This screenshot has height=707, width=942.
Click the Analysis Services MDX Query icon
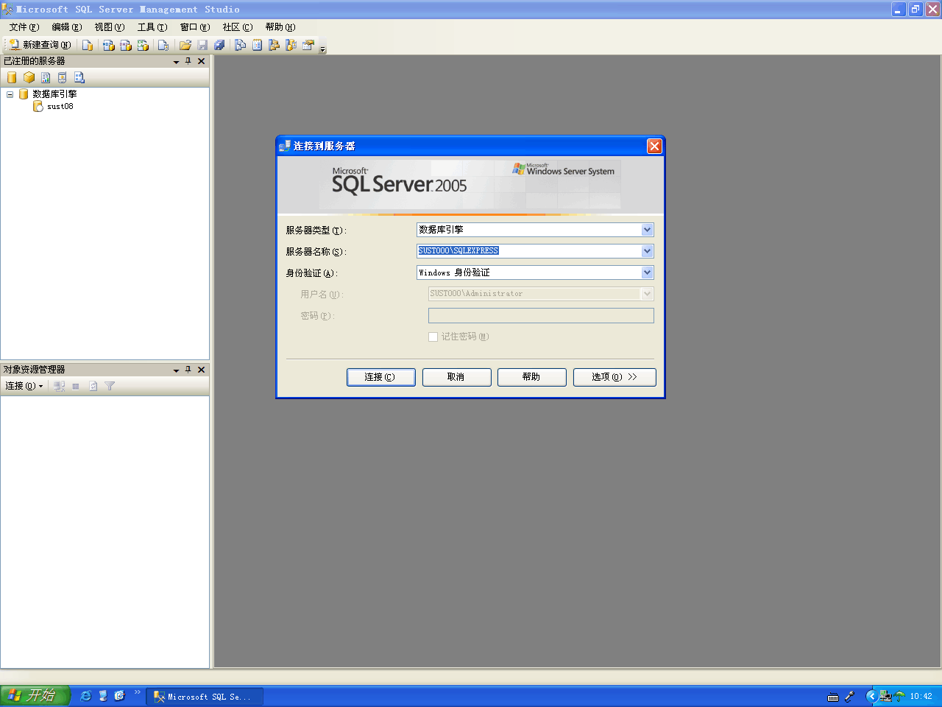point(108,45)
